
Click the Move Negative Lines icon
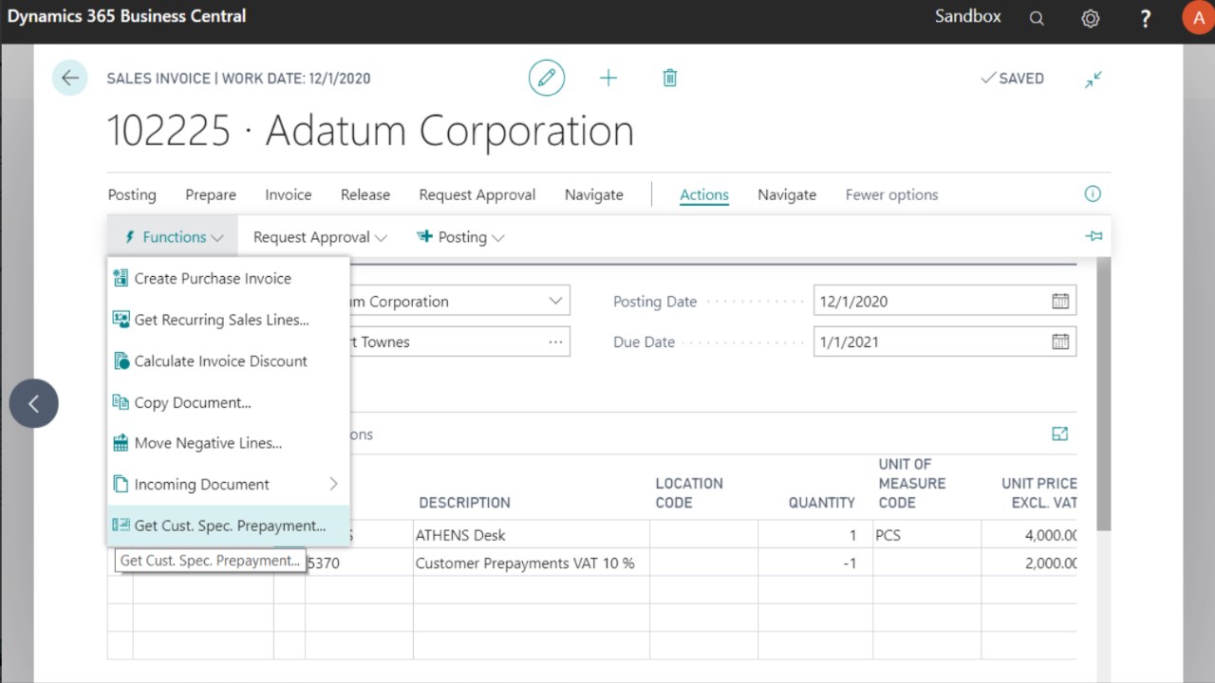[121, 443]
